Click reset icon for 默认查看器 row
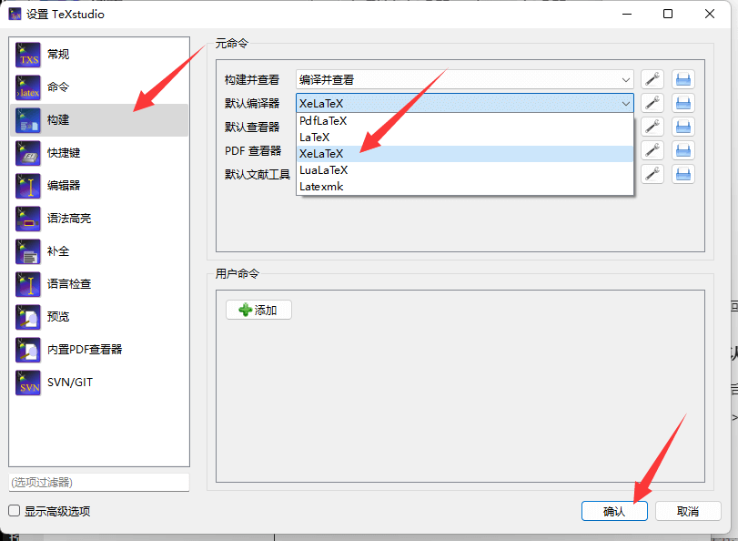 coord(682,127)
